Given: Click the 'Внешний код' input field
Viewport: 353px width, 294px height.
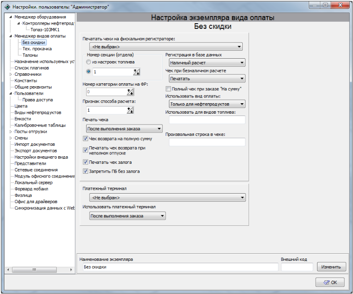Looking at the screenshot, I should tap(297, 267).
